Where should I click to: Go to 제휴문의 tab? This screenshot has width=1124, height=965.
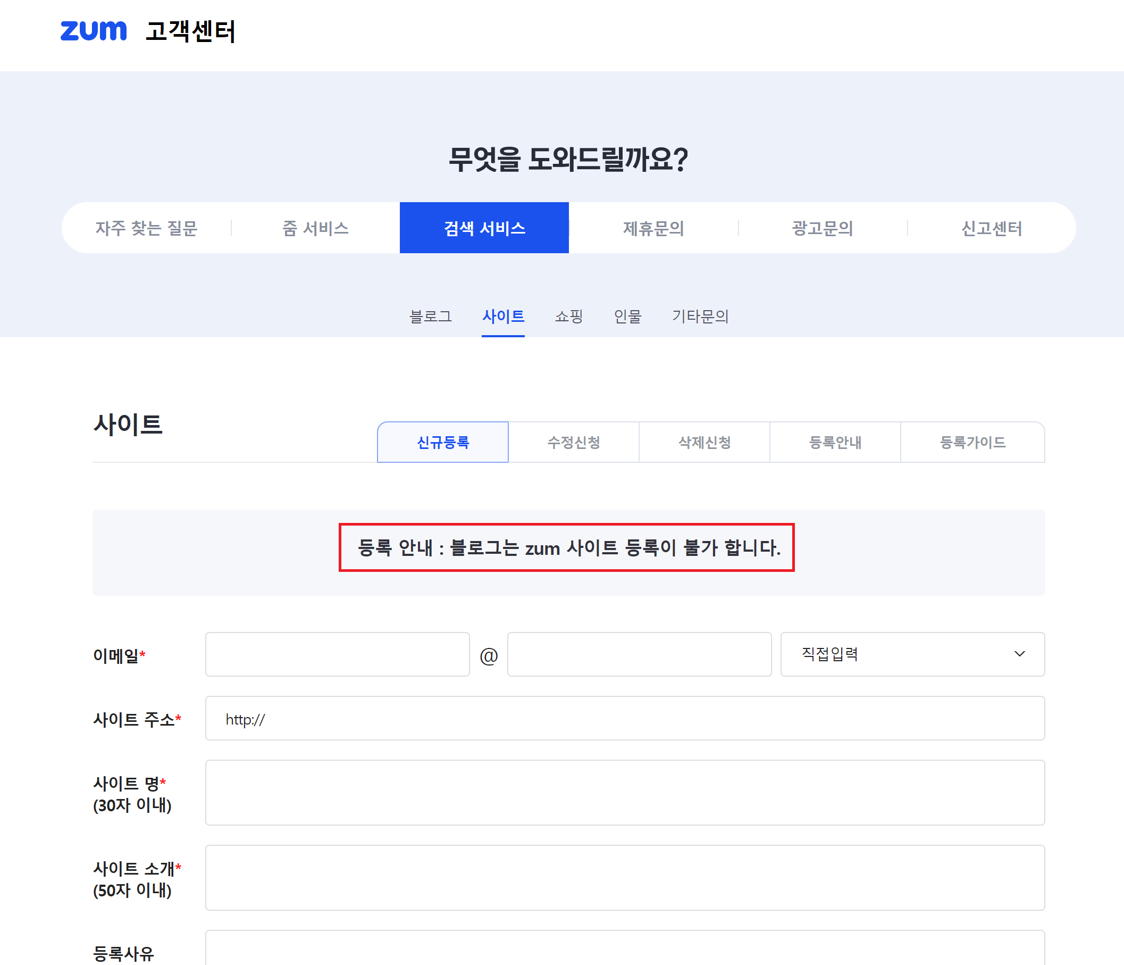(x=653, y=228)
